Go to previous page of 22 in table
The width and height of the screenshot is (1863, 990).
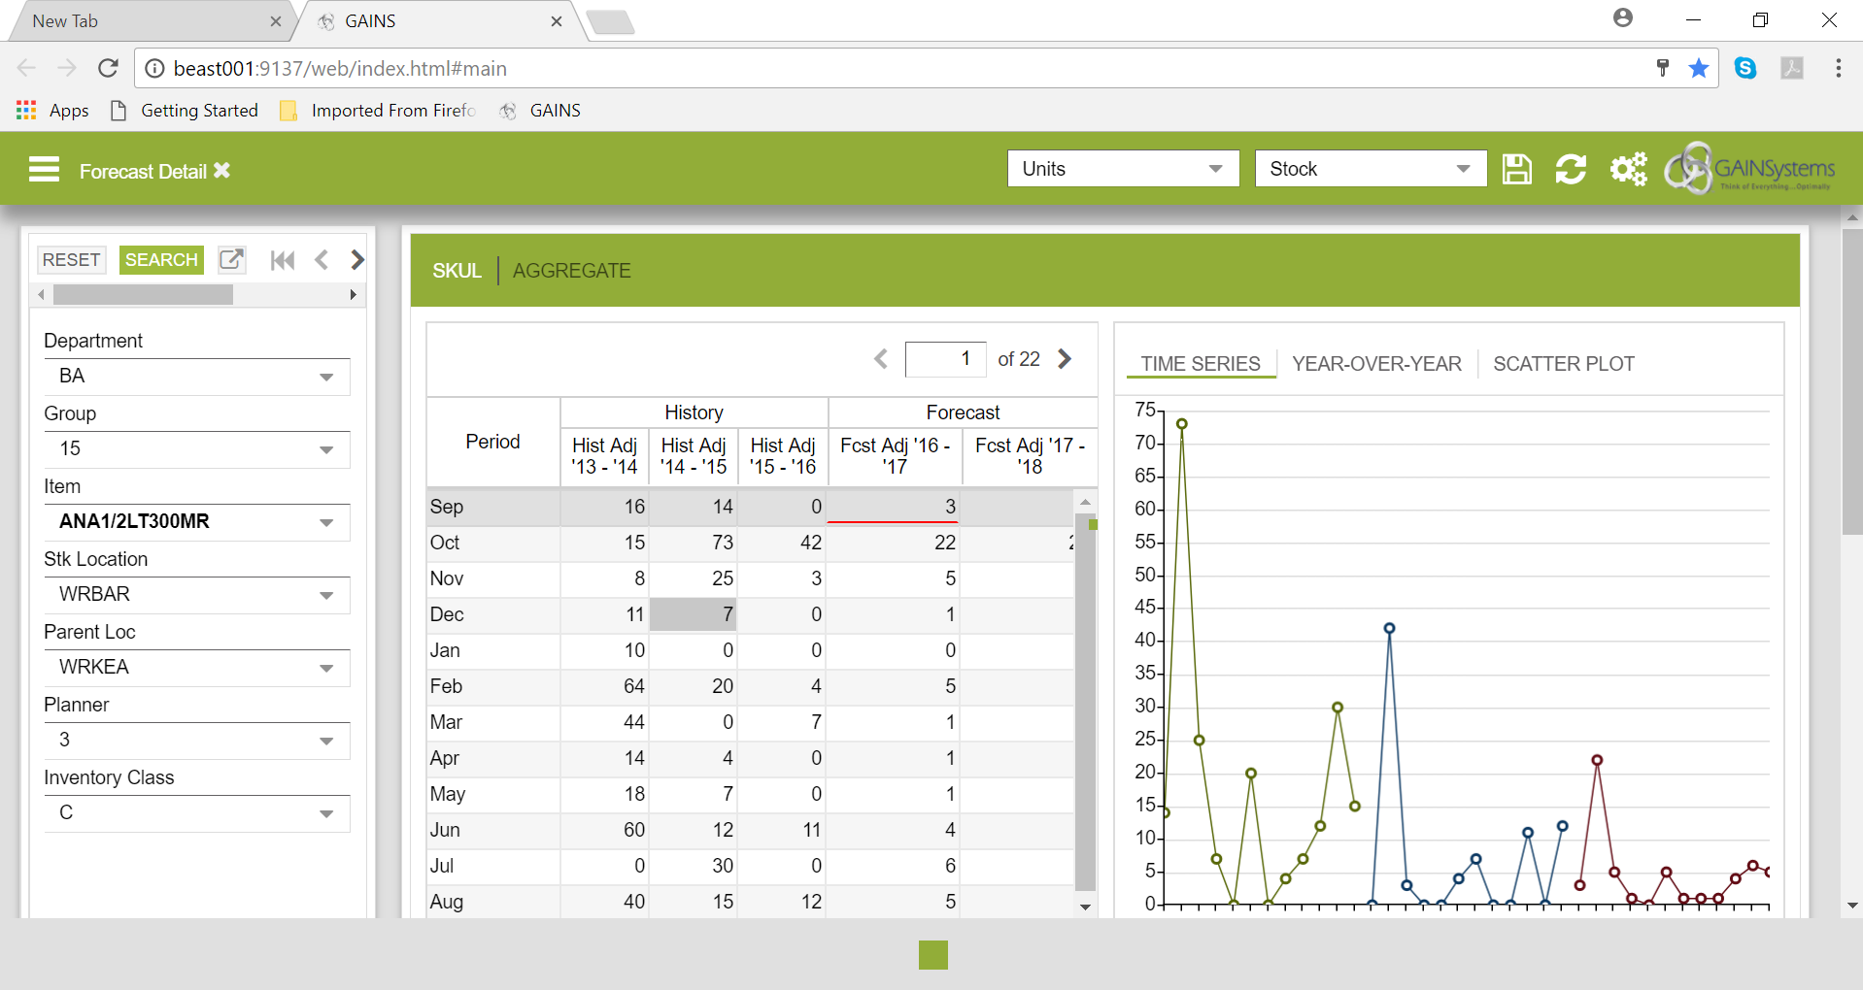click(x=881, y=359)
